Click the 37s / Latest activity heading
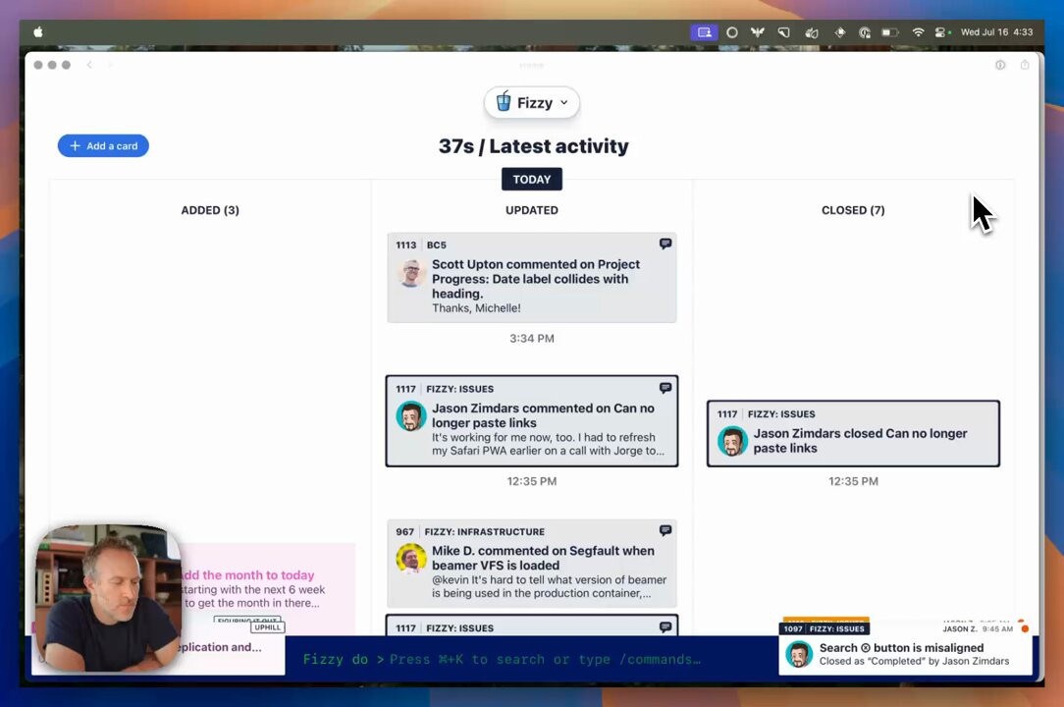This screenshot has width=1064, height=707. (x=533, y=146)
